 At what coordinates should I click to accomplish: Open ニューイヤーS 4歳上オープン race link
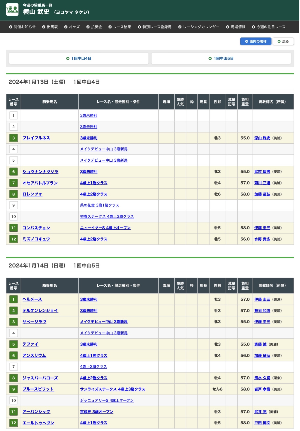[105, 228]
